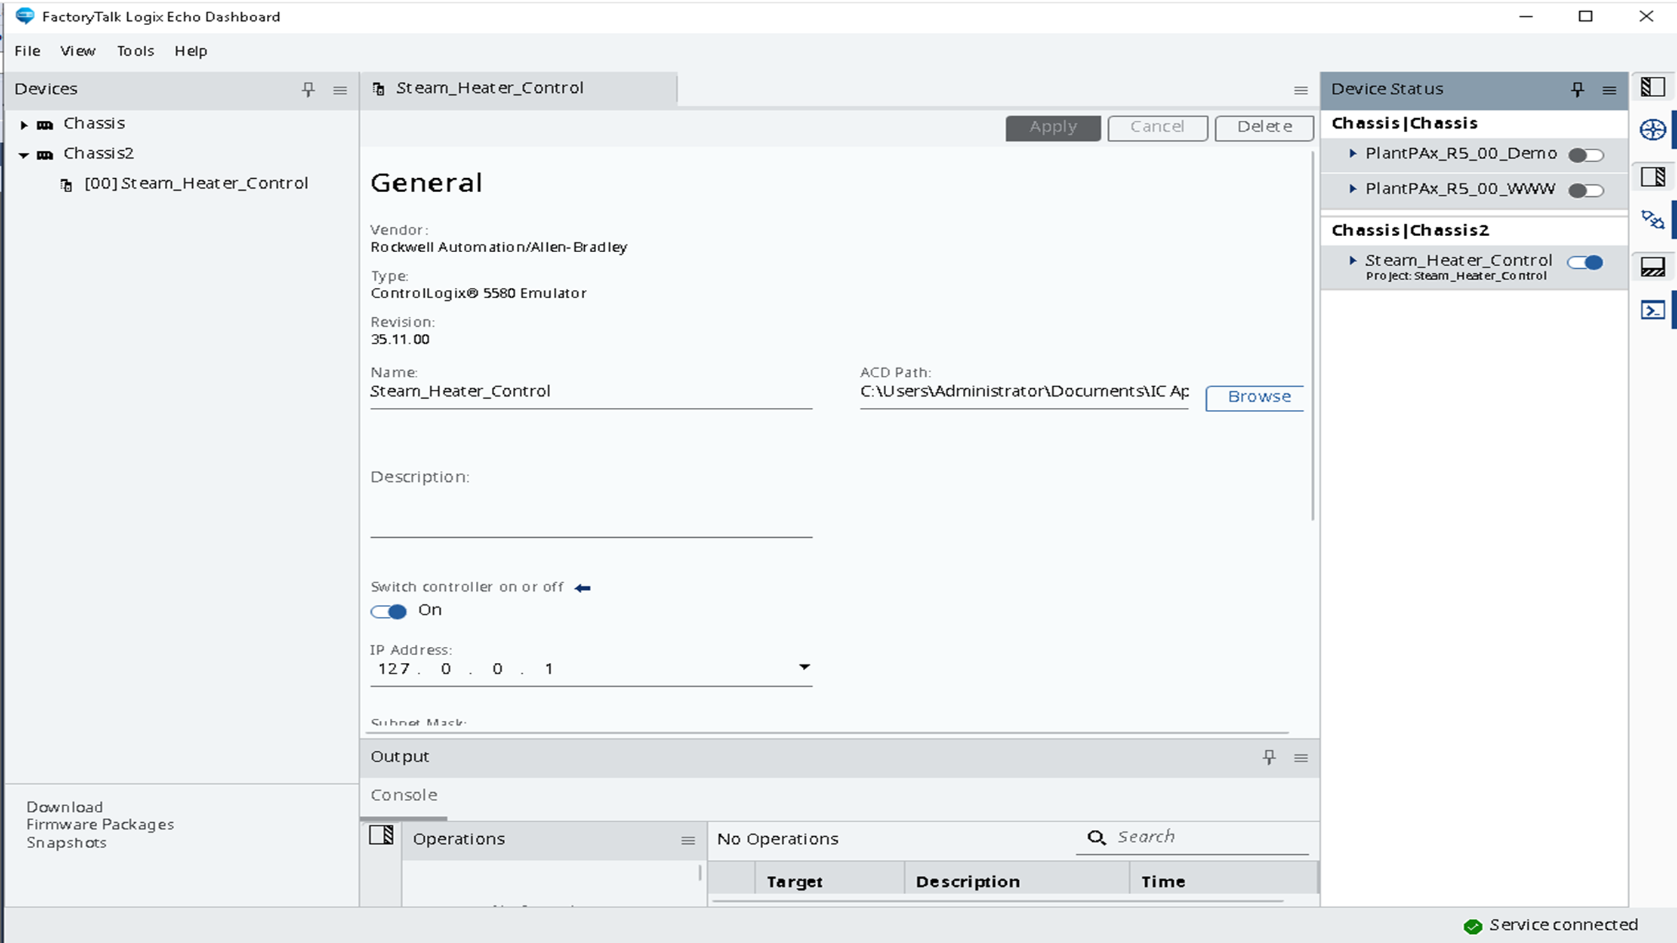
Task: Expand Steam_Heater_Control in Device Status
Action: pos(1353,260)
